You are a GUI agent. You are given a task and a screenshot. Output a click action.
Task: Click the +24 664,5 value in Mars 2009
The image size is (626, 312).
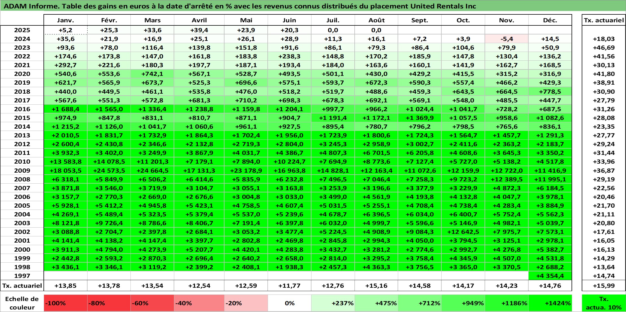pos(152,170)
